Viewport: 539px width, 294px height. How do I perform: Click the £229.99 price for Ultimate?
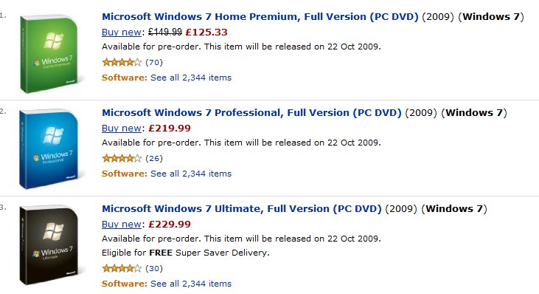[170, 225]
